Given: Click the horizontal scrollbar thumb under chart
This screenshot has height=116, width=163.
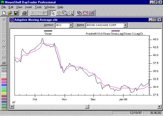Looking at the screenshot, I should pyautogui.click(x=87, y=106).
